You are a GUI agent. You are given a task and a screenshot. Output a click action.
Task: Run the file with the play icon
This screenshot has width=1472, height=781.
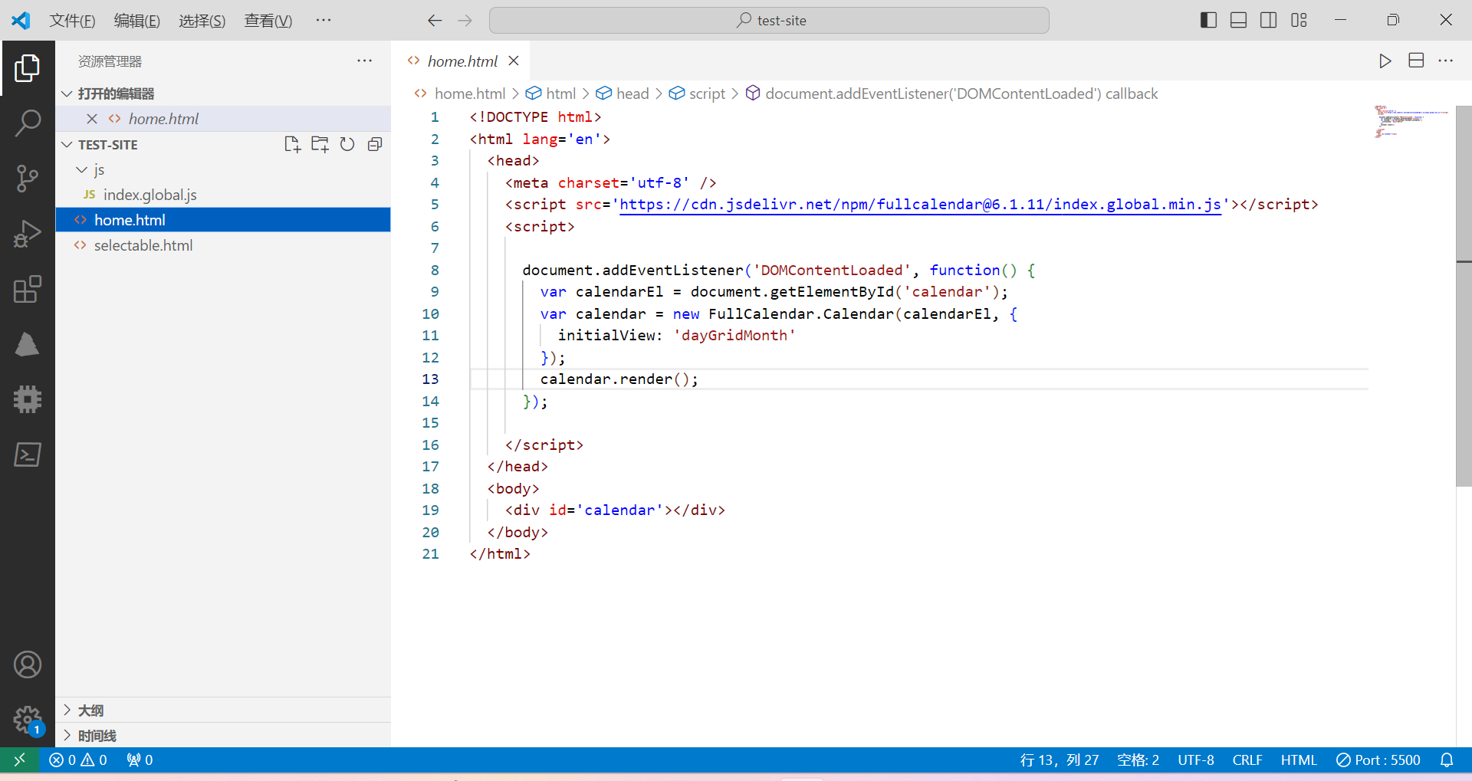1385,61
